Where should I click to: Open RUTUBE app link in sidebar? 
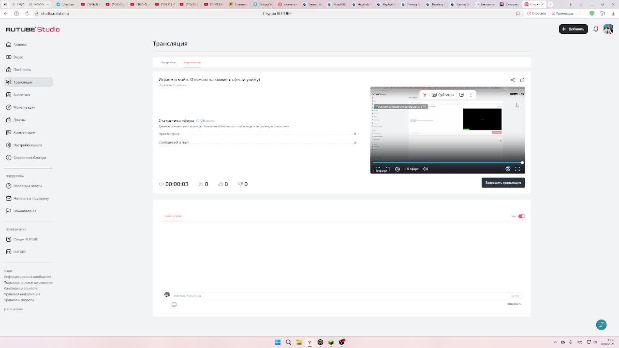pos(28,252)
